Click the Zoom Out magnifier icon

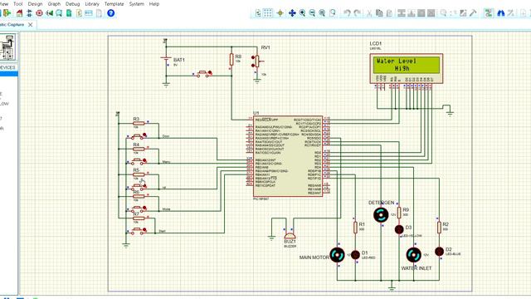click(312, 13)
